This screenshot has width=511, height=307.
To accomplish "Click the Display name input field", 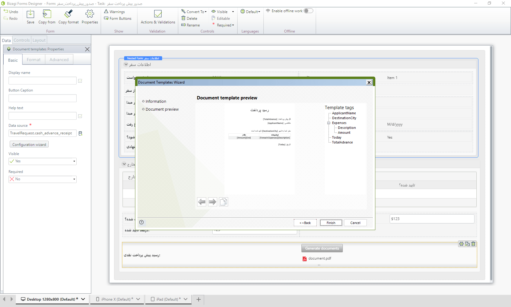I will pyautogui.click(x=43, y=81).
